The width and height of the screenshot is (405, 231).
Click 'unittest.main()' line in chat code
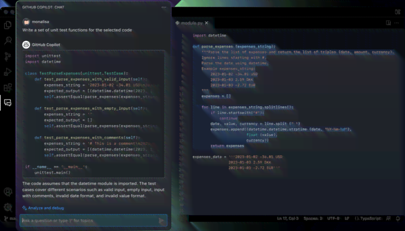point(52,173)
